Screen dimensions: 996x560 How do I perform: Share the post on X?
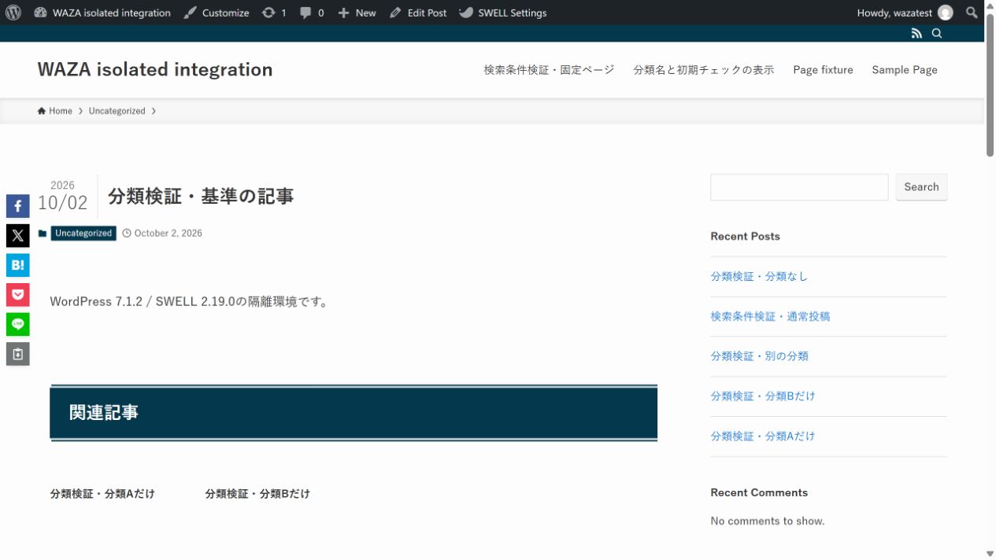[18, 235]
